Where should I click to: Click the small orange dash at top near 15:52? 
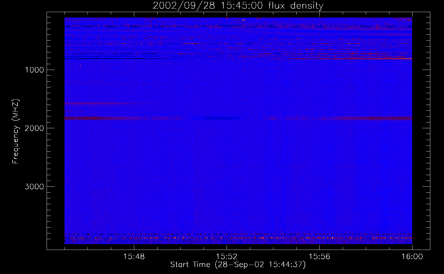point(243,20)
